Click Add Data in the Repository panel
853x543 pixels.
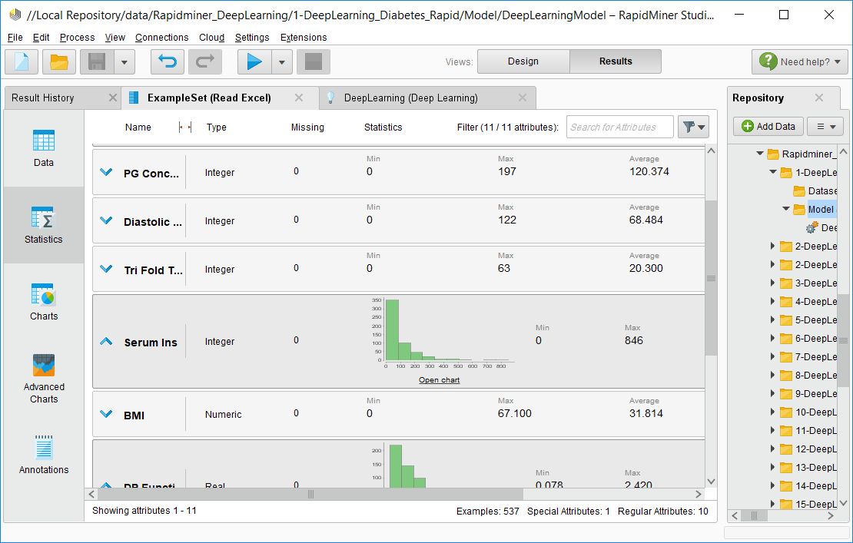point(768,127)
